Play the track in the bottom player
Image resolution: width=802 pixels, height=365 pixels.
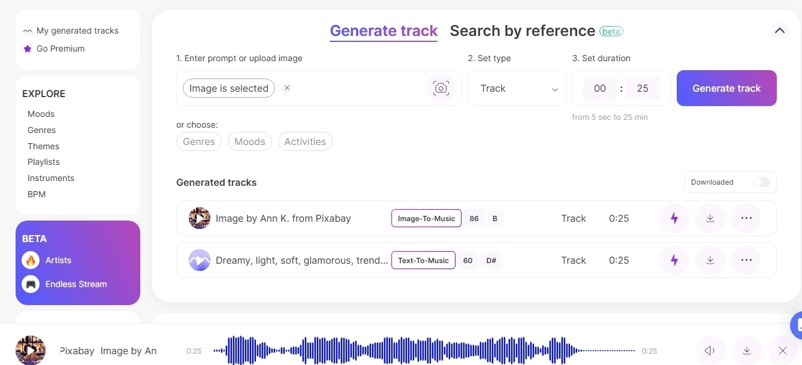(x=30, y=350)
